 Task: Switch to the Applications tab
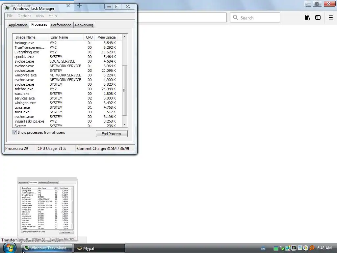[x=18, y=25]
